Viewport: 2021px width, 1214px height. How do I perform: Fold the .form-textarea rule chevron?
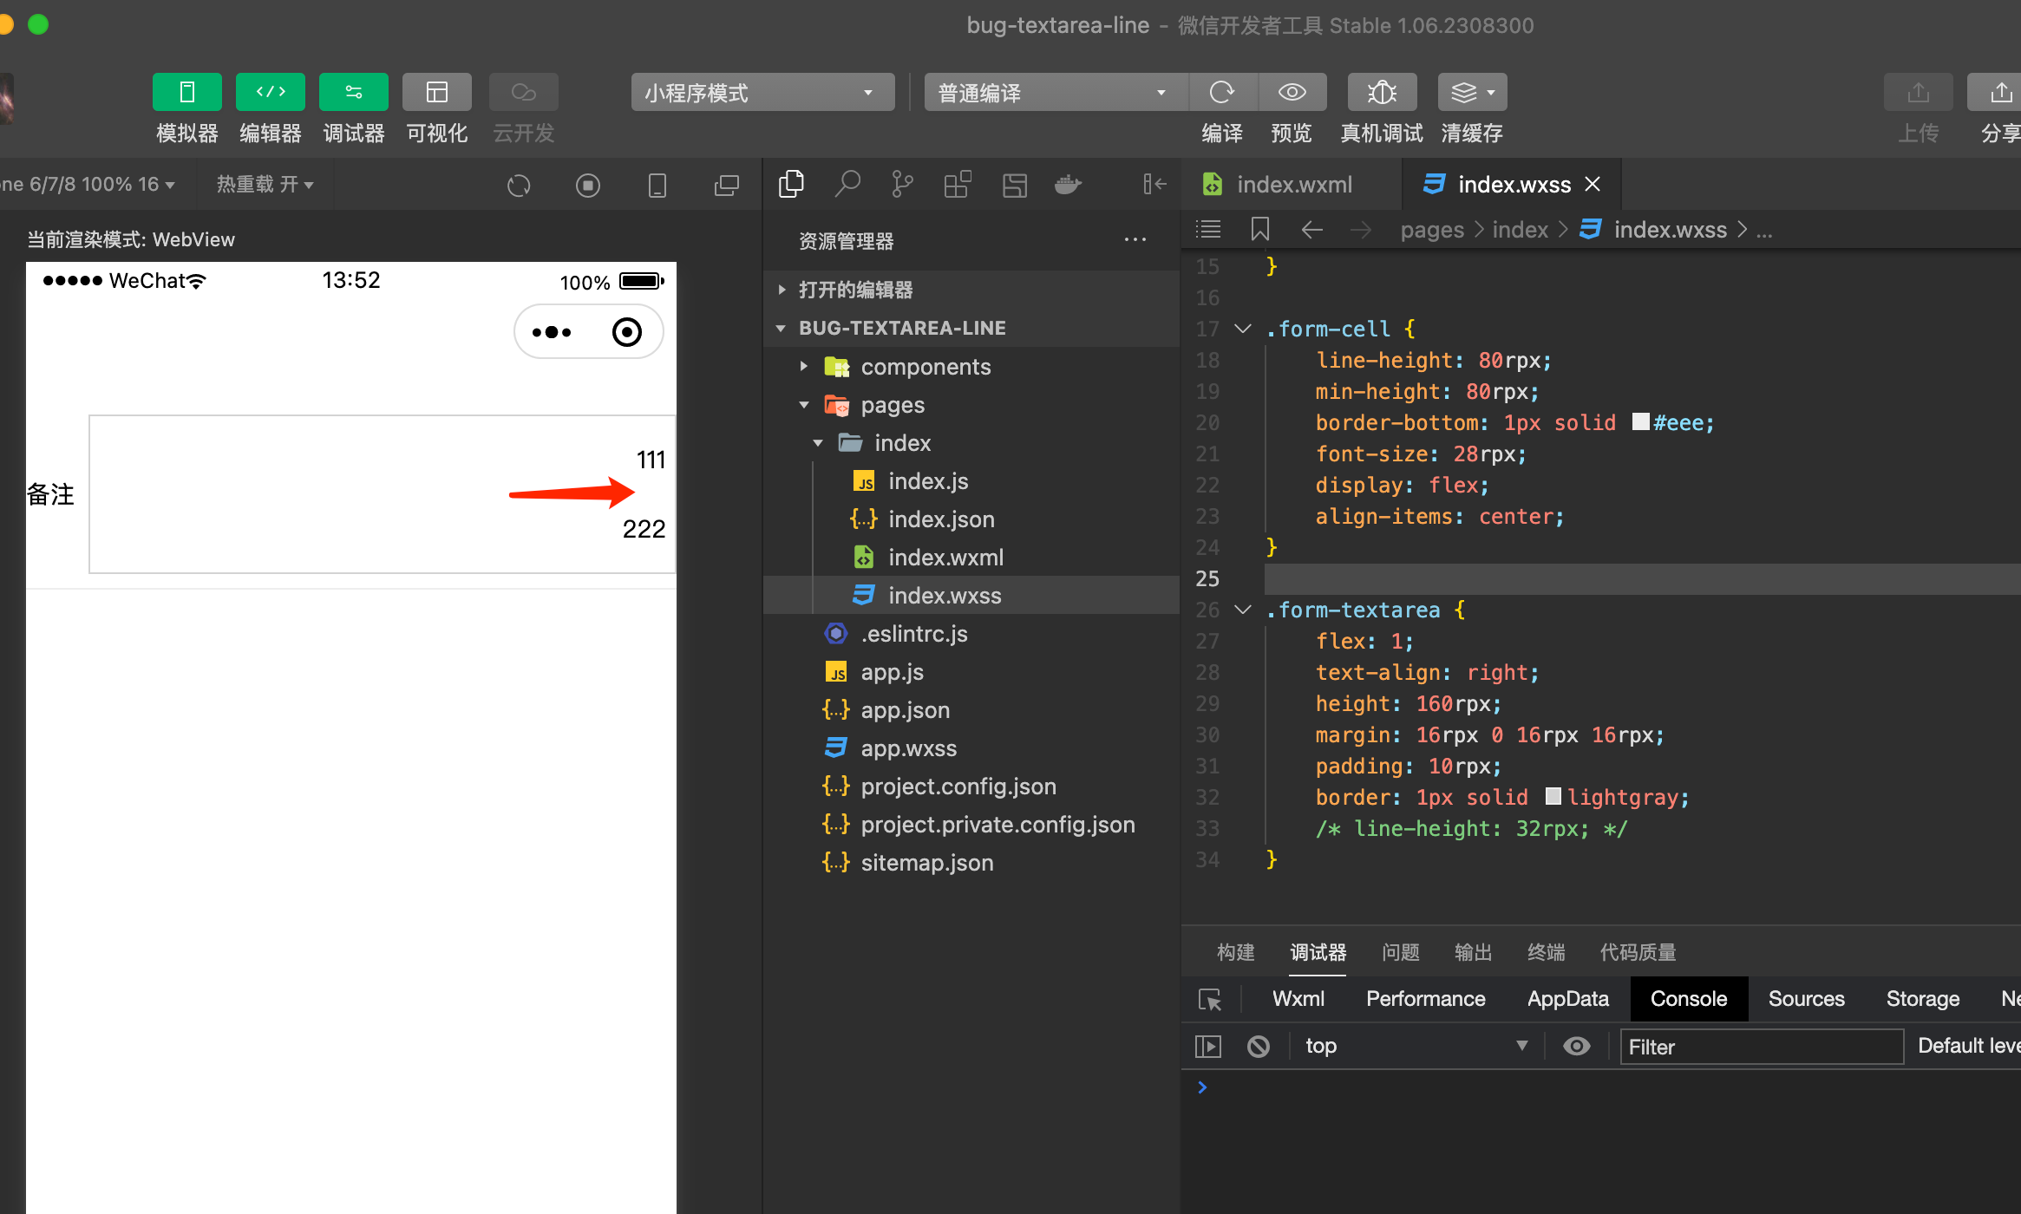tap(1243, 610)
